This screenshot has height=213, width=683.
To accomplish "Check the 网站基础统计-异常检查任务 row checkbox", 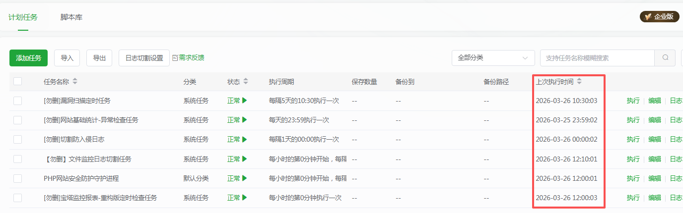I will [x=18, y=120].
